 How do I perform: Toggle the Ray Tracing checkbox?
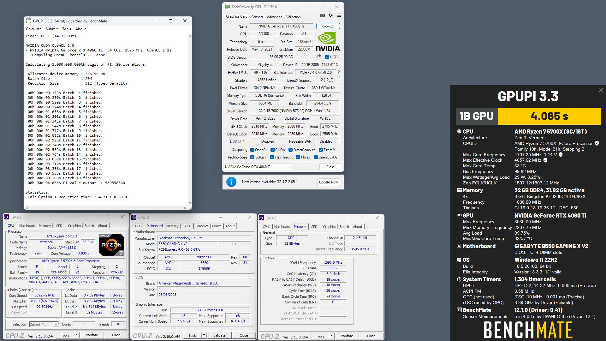pos(272,157)
